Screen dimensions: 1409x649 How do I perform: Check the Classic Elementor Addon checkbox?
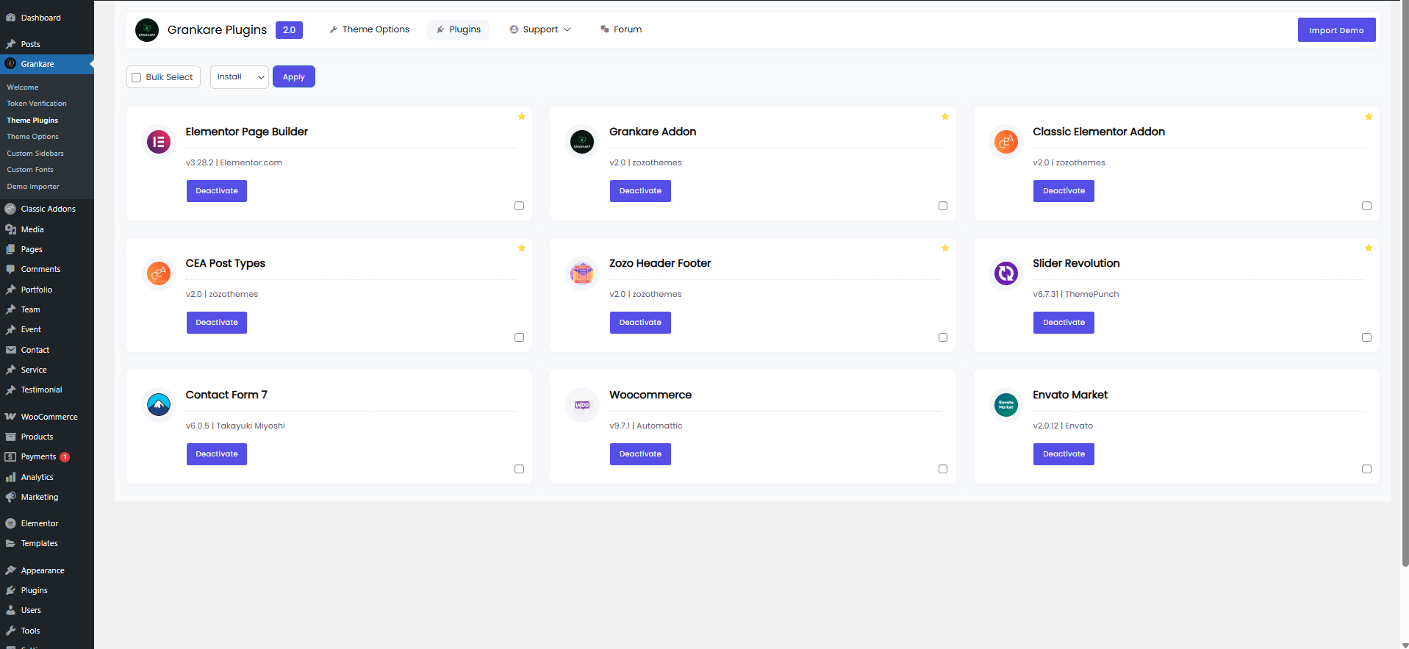pyautogui.click(x=1366, y=206)
